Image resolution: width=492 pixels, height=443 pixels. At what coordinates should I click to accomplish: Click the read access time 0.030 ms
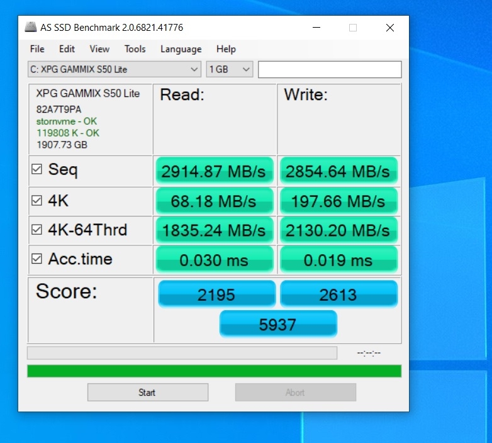click(215, 260)
